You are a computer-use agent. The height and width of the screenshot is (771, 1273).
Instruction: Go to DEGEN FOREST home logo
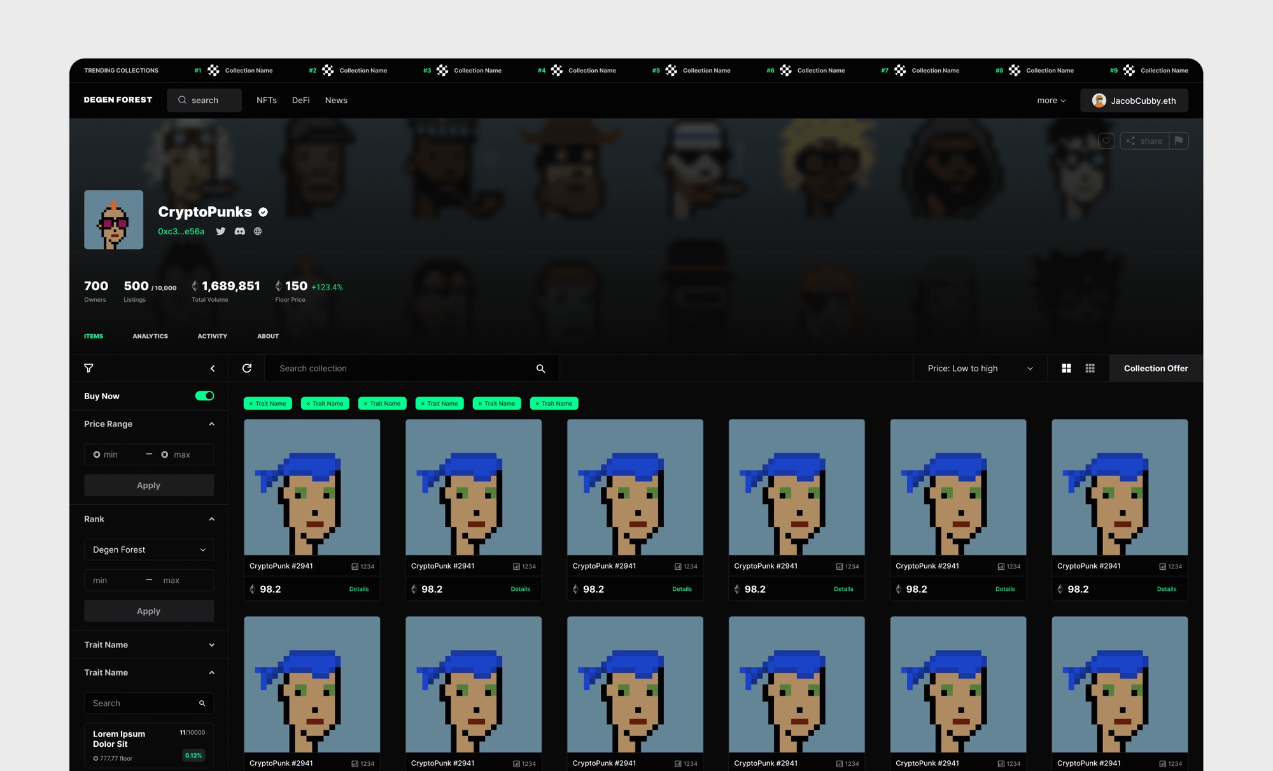click(118, 100)
